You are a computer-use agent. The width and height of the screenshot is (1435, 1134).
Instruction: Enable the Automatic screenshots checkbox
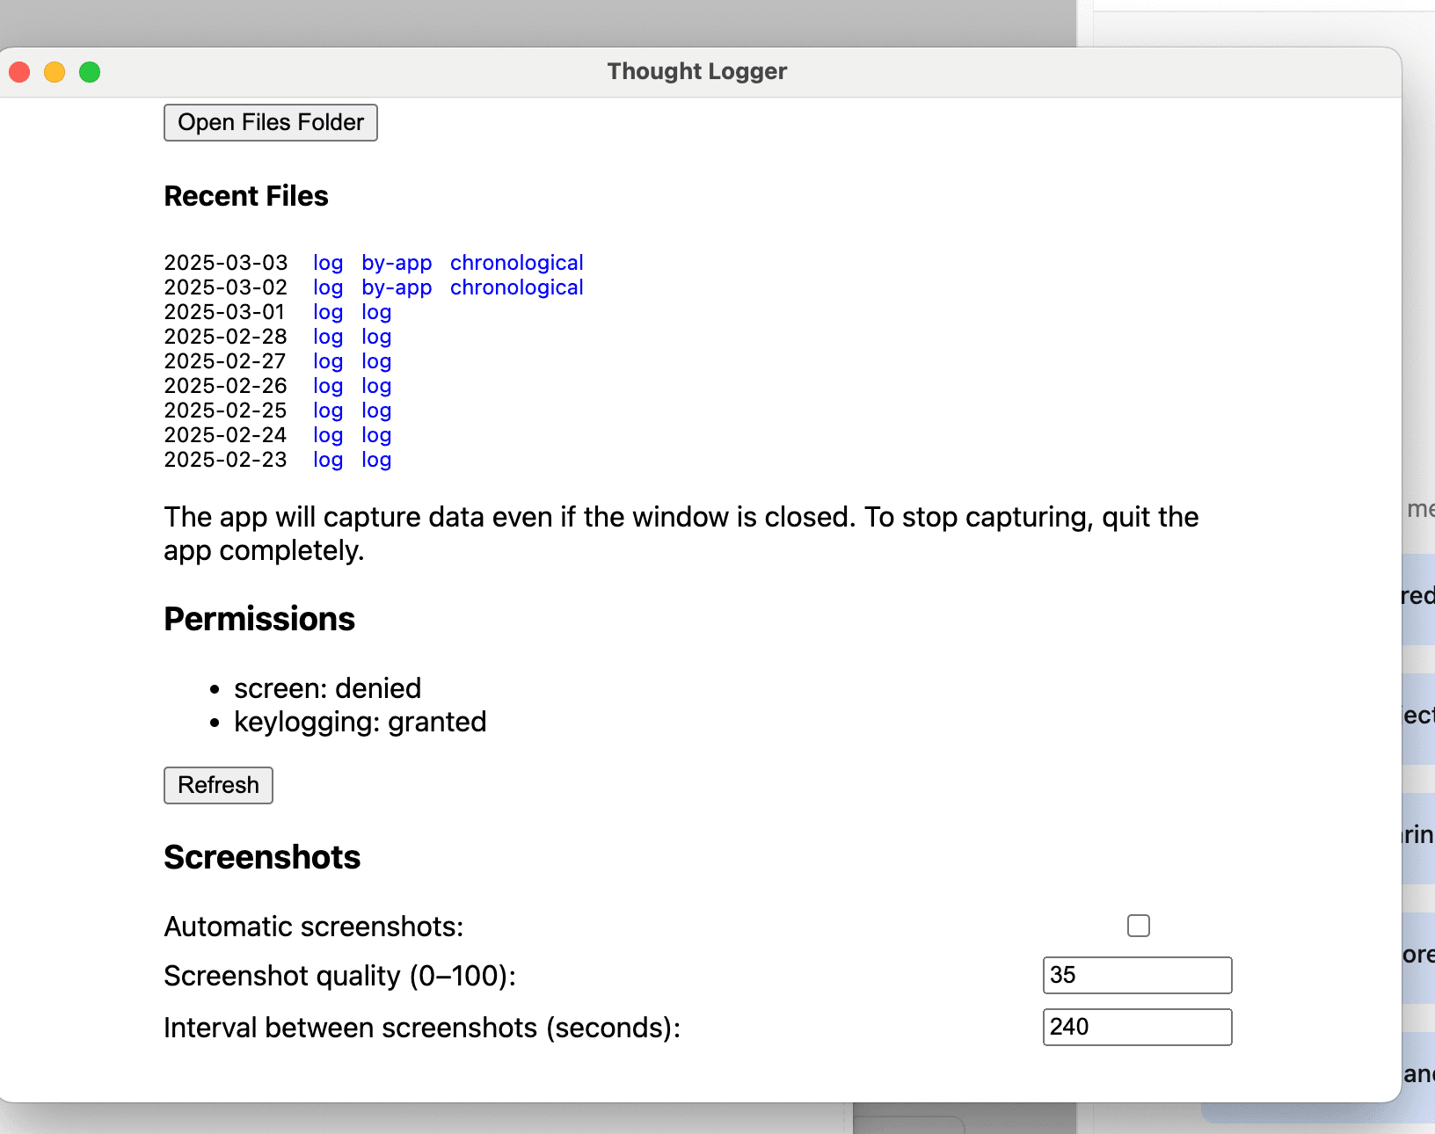pos(1139,926)
